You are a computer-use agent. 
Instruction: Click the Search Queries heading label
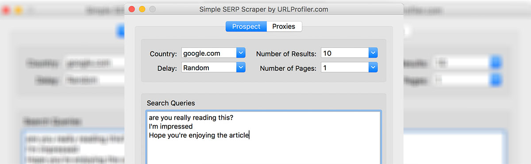[171, 103]
